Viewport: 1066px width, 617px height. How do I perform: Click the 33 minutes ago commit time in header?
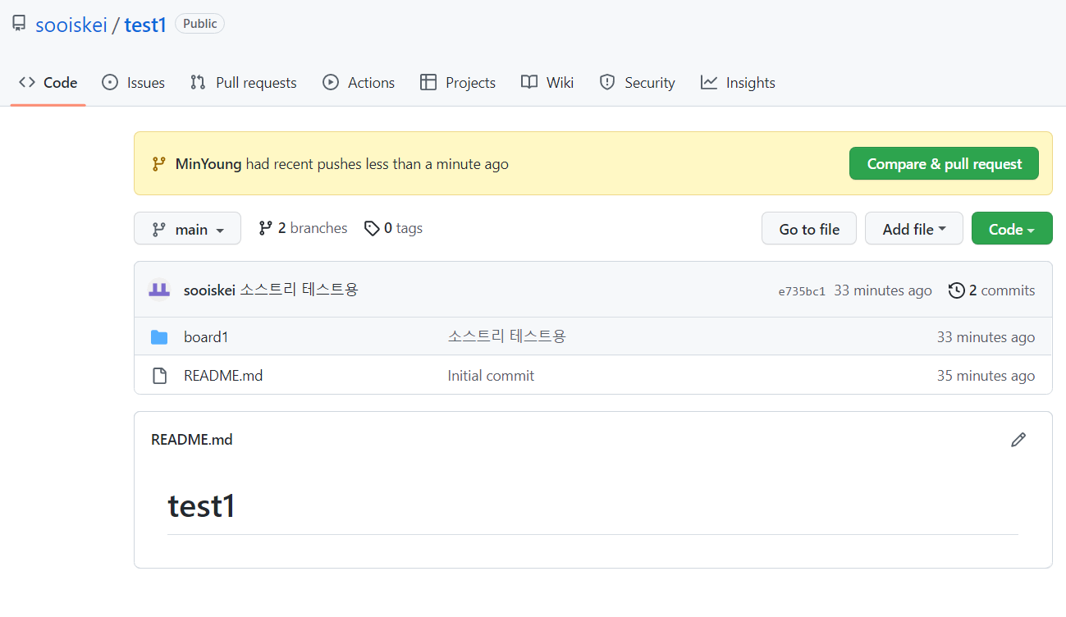pyautogui.click(x=883, y=290)
